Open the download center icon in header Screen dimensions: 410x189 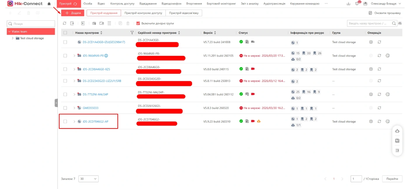[348, 3]
